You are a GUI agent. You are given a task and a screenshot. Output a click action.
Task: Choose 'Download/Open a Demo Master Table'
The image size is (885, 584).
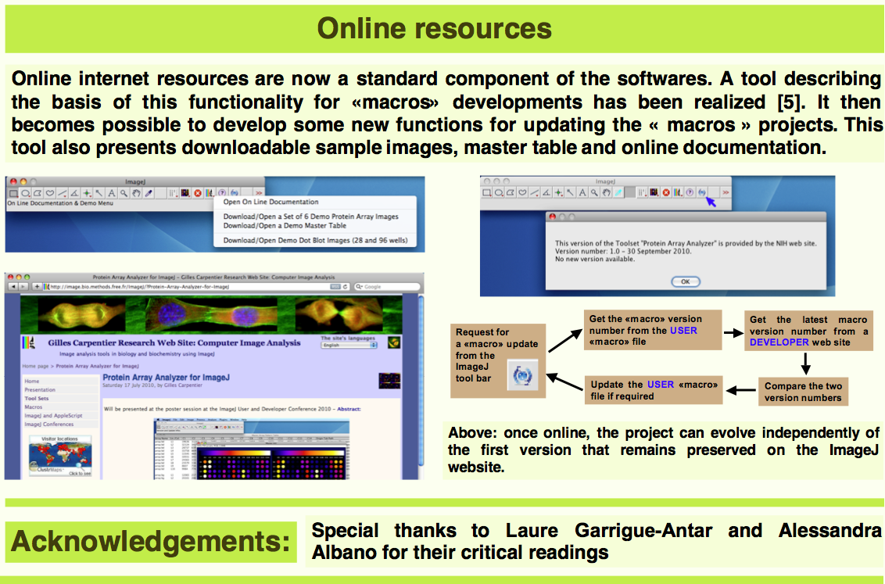click(x=285, y=226)
